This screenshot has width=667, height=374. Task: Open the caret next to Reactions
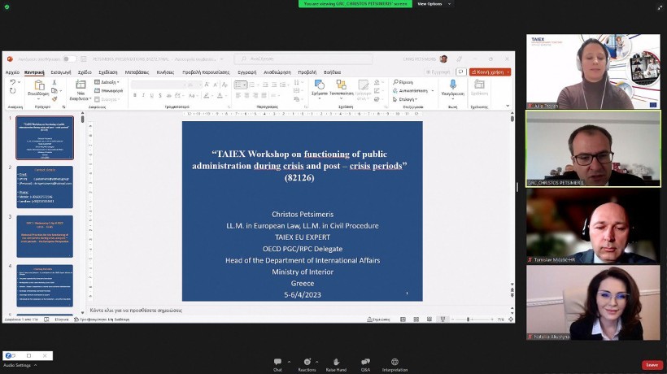pos(317,362)
